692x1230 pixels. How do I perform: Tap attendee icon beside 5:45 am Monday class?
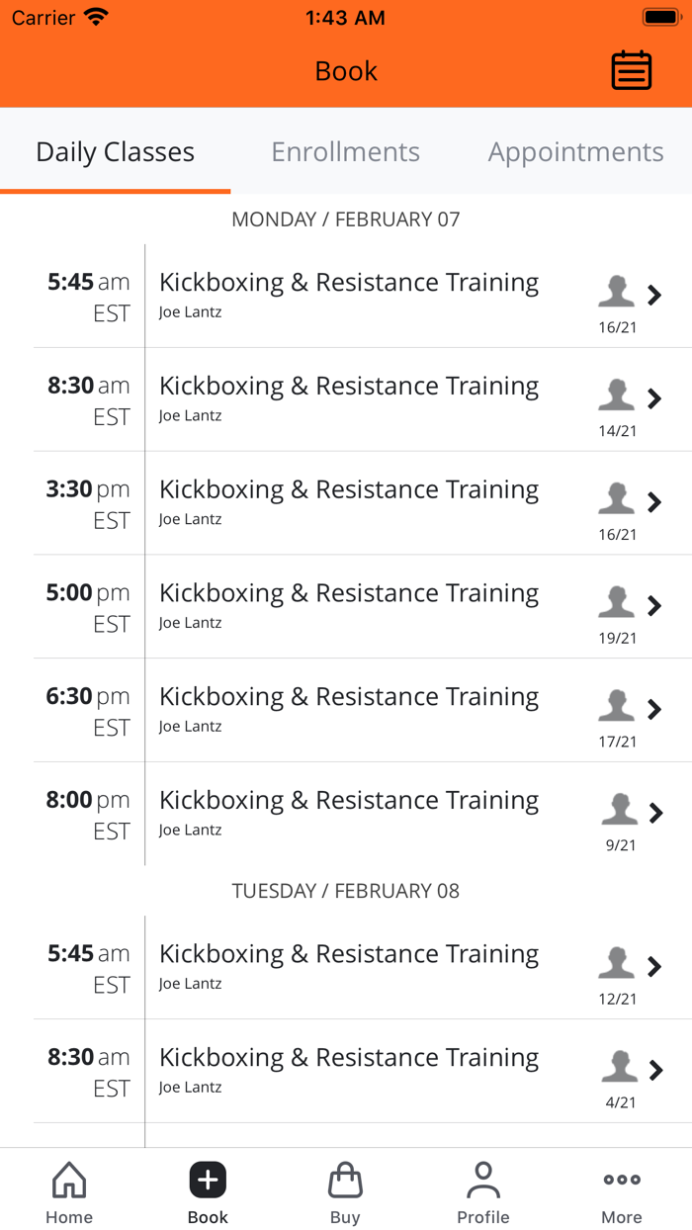tap(616, 292)
